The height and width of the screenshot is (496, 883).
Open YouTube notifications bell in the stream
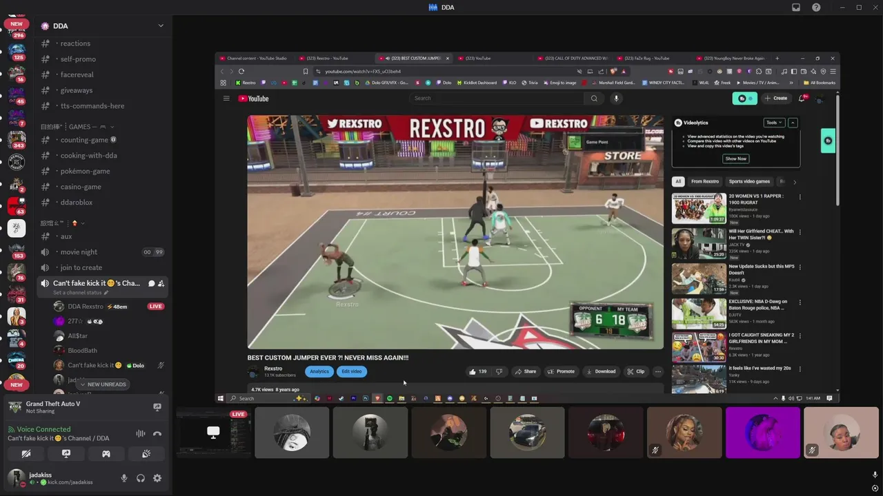(x=802, y=99)
